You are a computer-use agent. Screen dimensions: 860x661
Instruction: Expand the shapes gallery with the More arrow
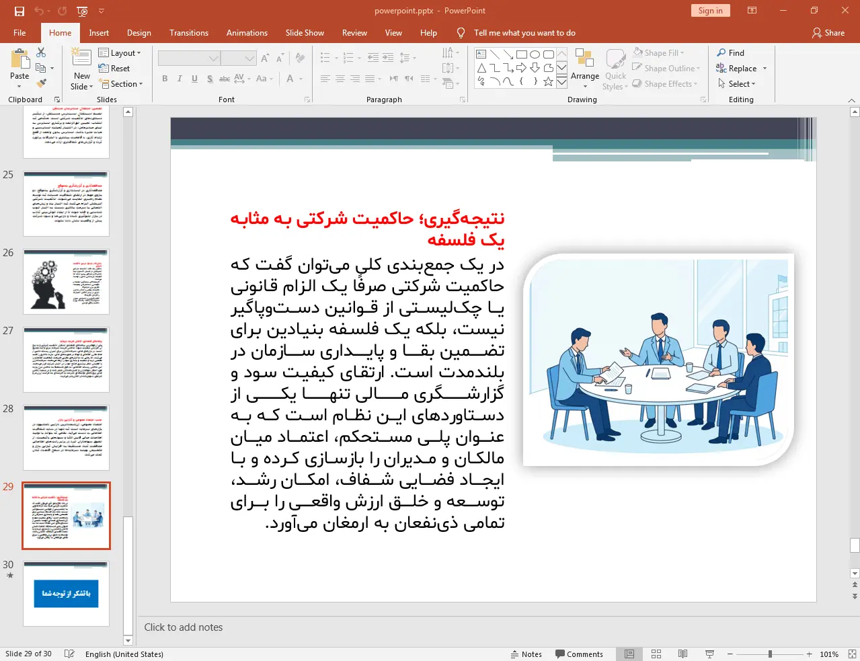click(x=561, y=81)
